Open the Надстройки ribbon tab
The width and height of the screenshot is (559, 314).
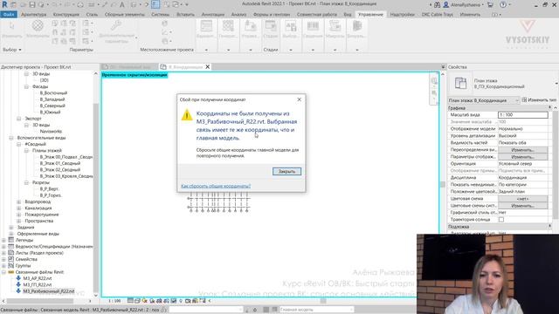coord(402,15)
